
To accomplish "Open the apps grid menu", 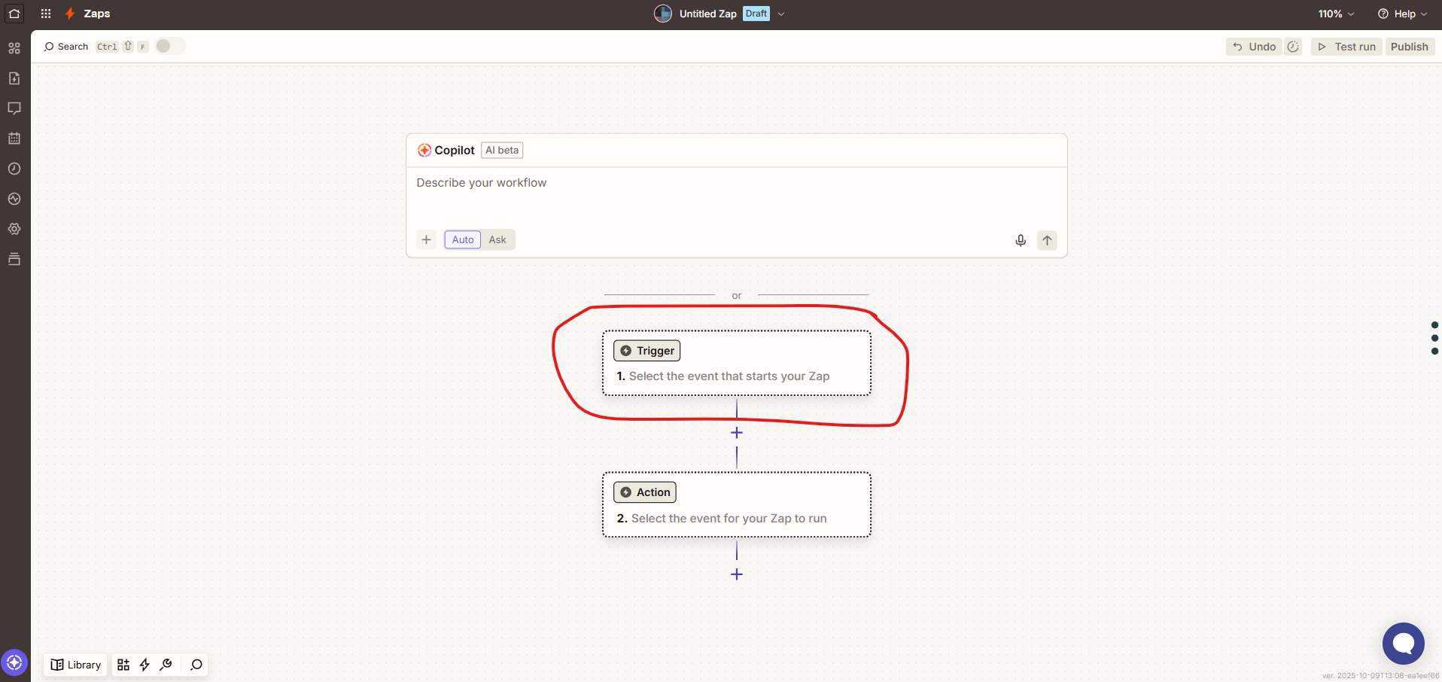I will [46, 14].
